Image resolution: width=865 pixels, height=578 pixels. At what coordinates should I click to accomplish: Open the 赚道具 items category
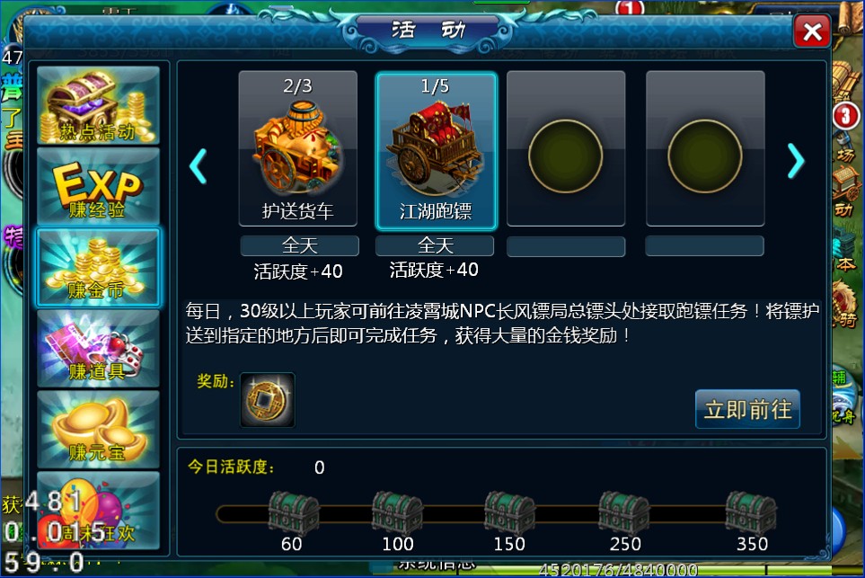tap(98, 349)
